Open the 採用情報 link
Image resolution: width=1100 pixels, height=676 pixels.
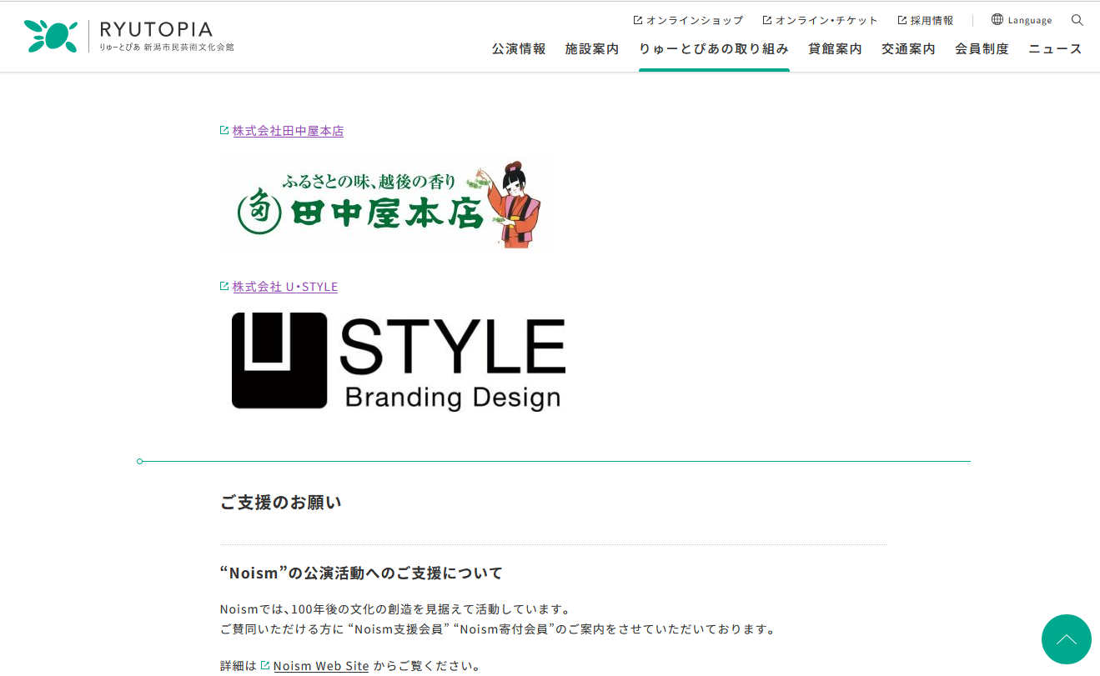click(x=932, y=20)
